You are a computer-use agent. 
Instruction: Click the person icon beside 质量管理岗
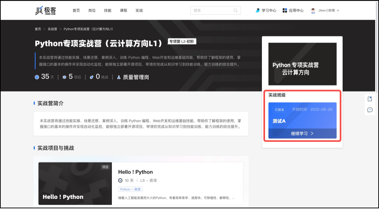(x=119, y=77)
